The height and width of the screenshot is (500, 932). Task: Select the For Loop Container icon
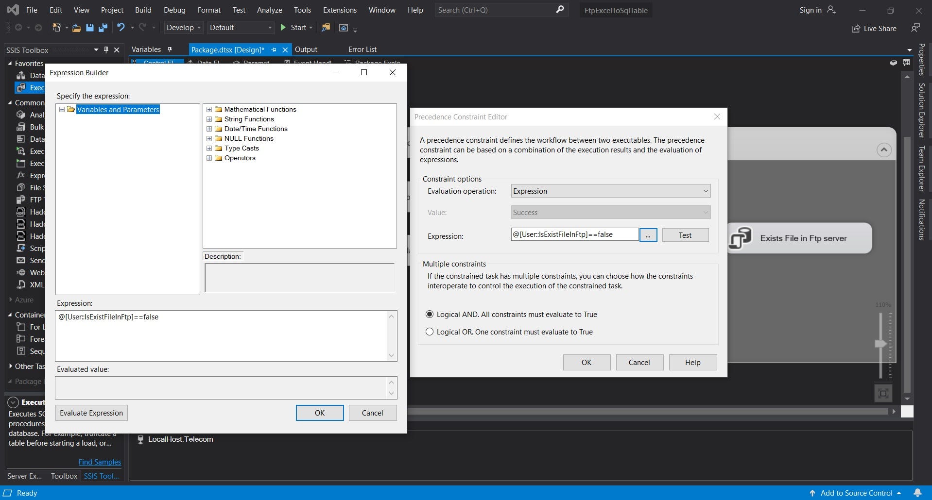[21, 327]
